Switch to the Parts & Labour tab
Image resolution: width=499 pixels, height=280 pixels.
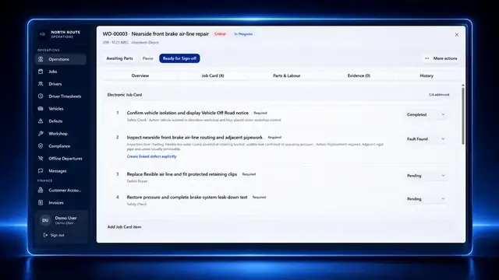tap(286, 76)
